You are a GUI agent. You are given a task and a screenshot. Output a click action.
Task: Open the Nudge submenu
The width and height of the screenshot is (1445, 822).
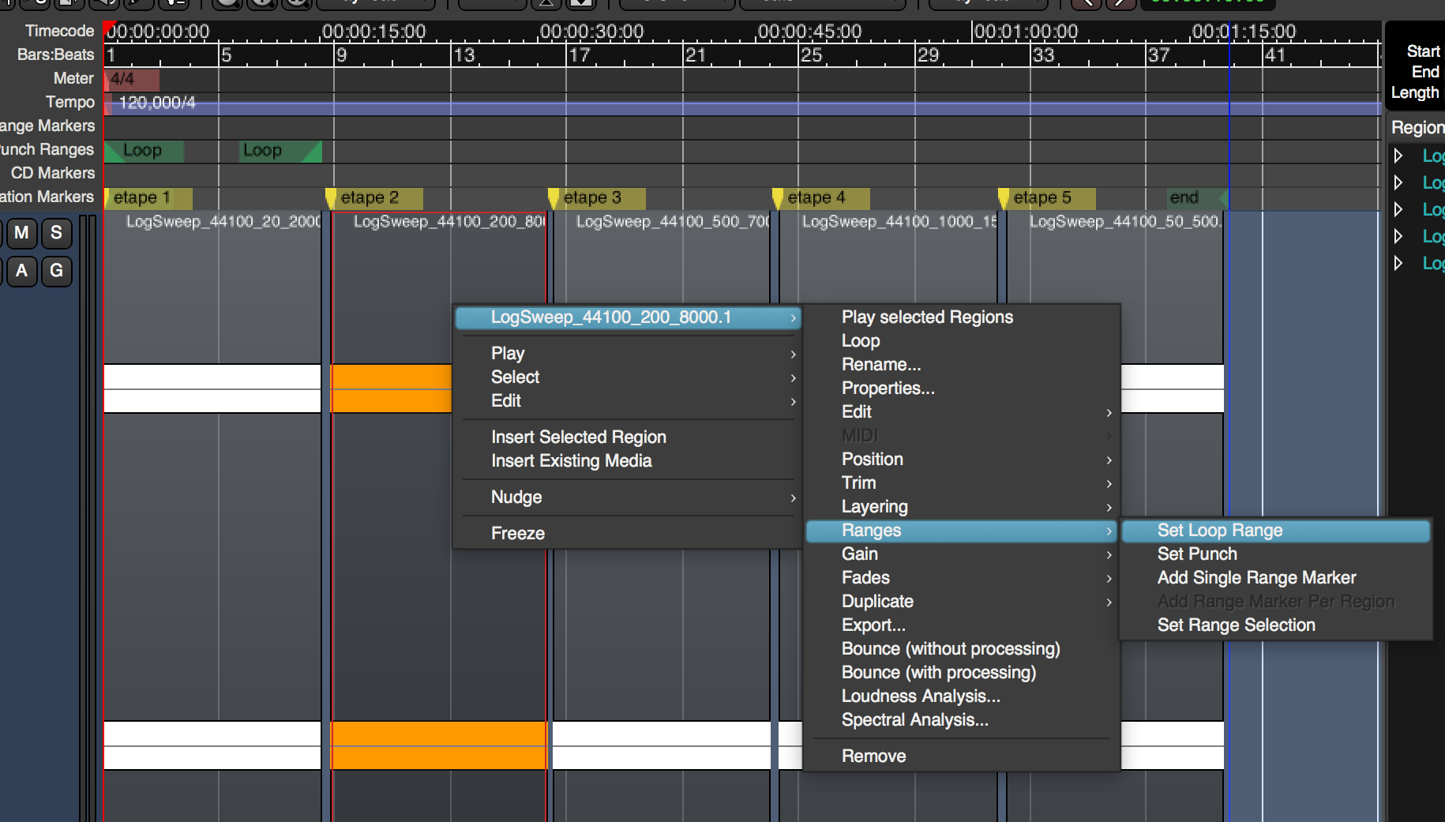tap(516, 497)
